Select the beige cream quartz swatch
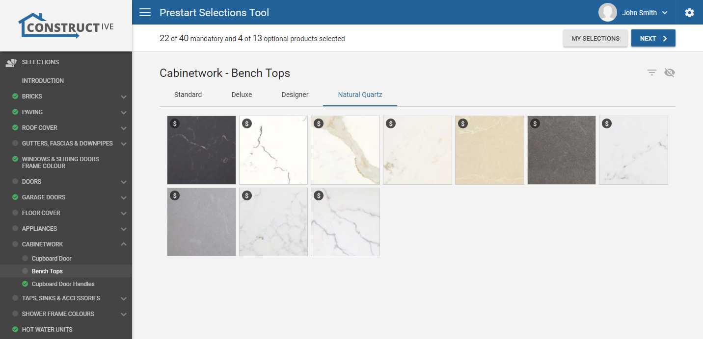This screenshot has height=339, width=703. [x=489, y=150]
